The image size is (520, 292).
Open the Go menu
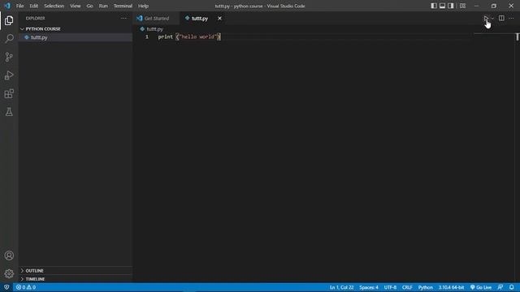[x=89, y=6]
